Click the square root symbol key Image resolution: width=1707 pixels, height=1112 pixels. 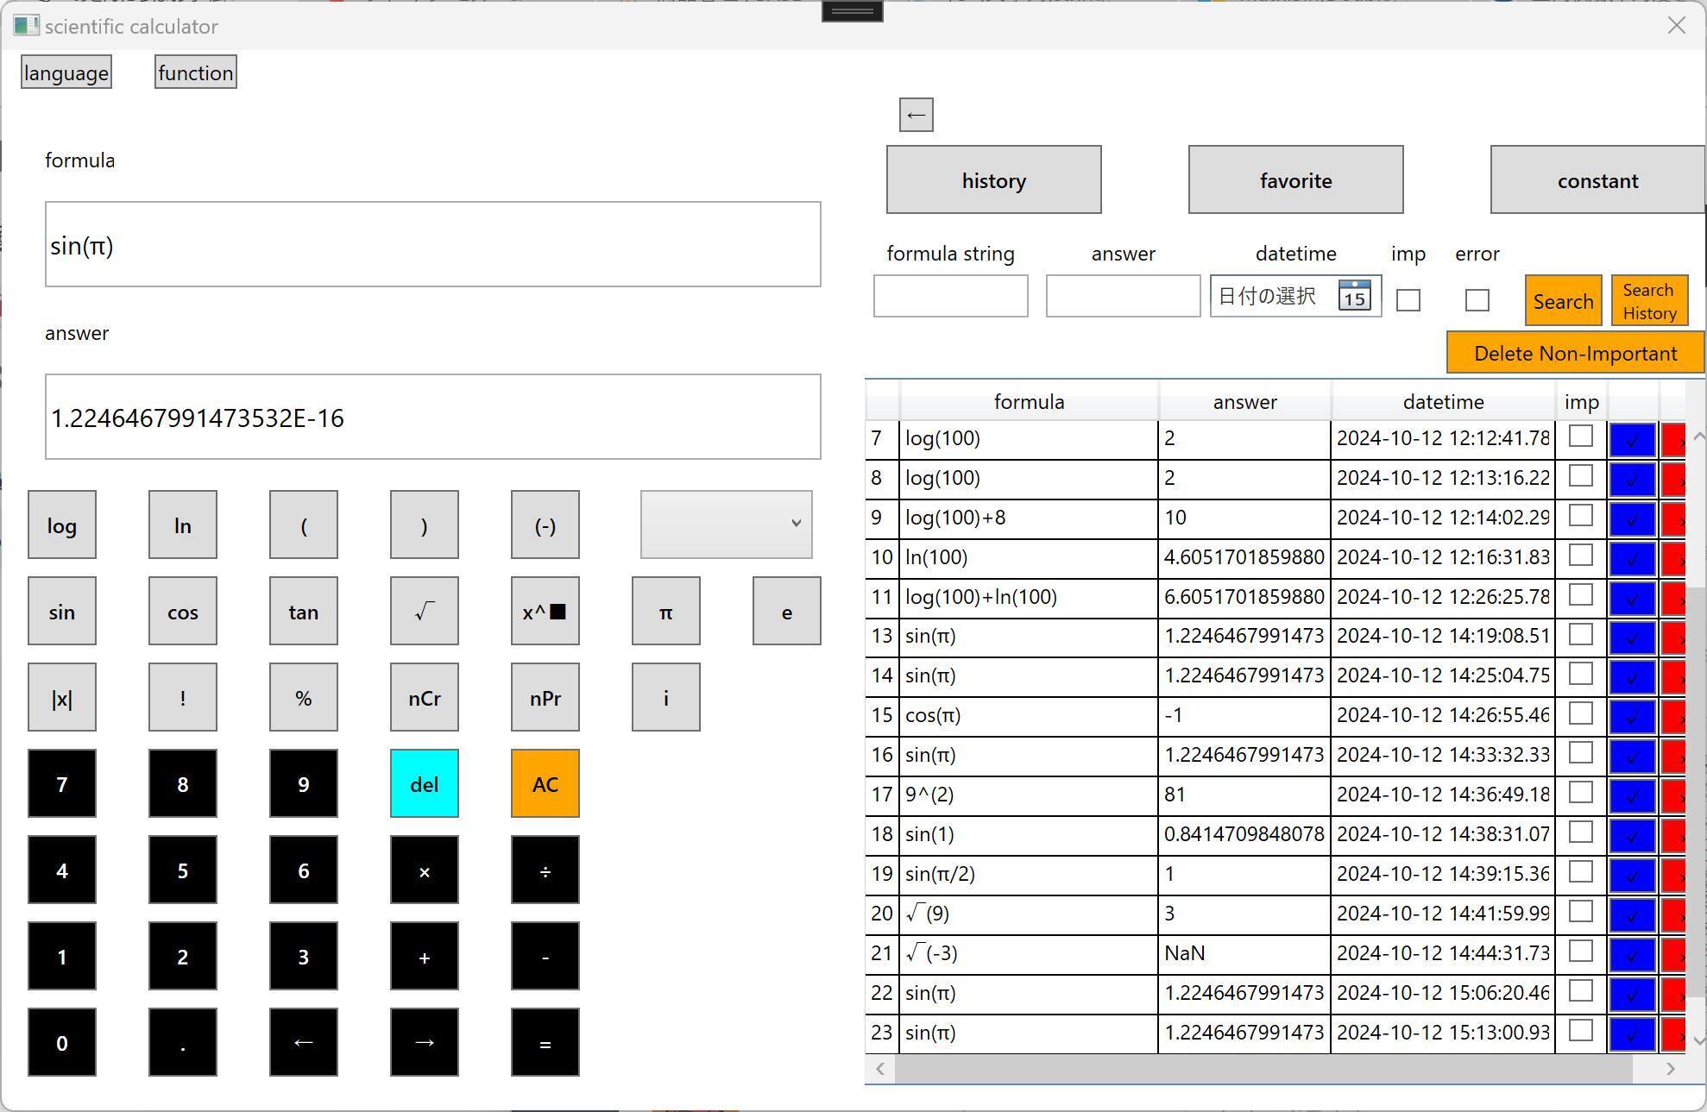424,612
